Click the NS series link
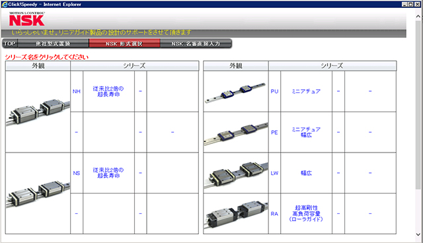 pos(77,173)
